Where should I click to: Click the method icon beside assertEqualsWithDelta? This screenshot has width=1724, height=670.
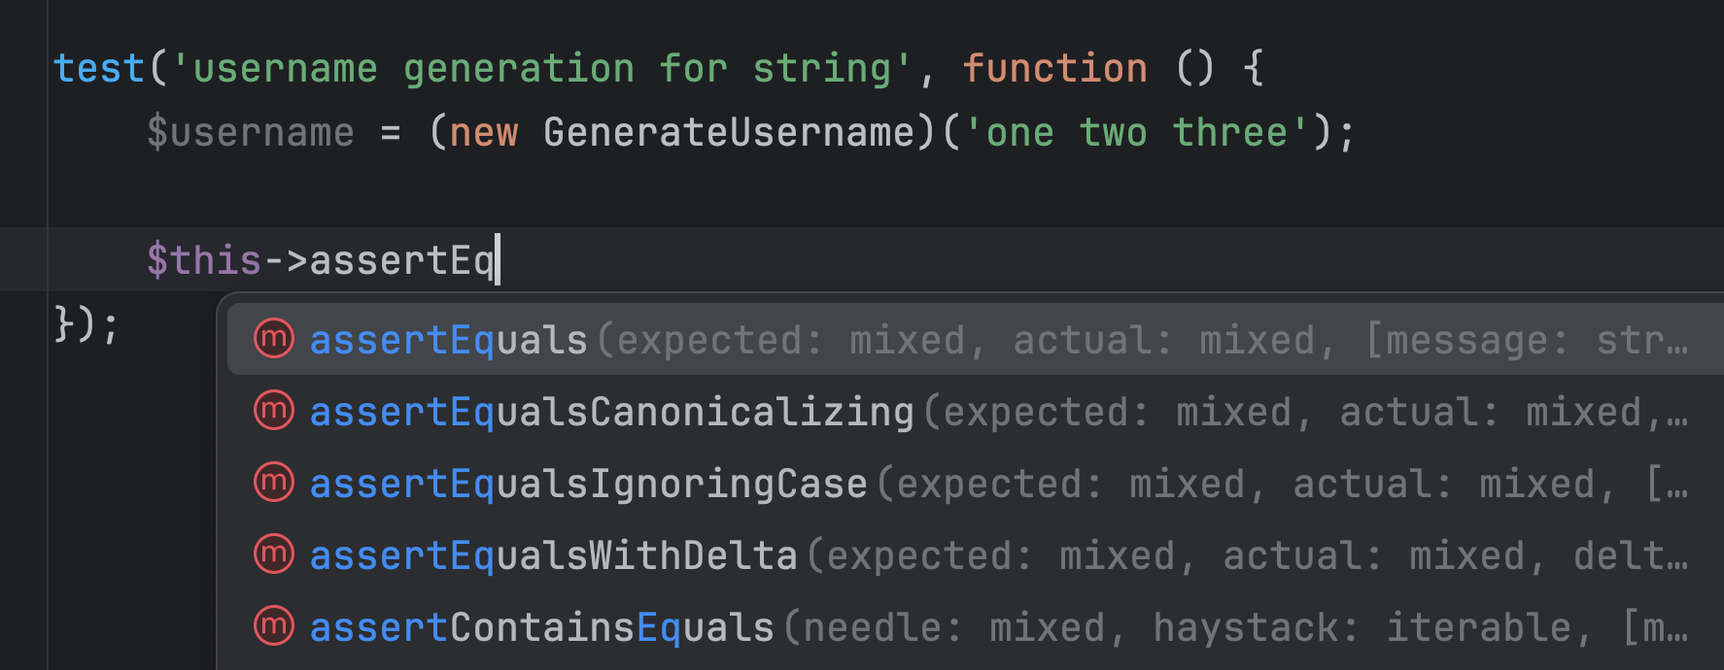[273, 554]
